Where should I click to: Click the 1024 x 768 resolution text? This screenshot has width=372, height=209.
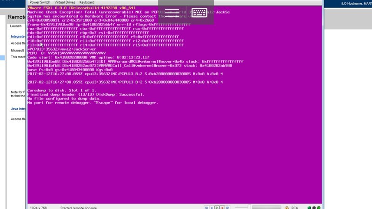click(38, 208)
